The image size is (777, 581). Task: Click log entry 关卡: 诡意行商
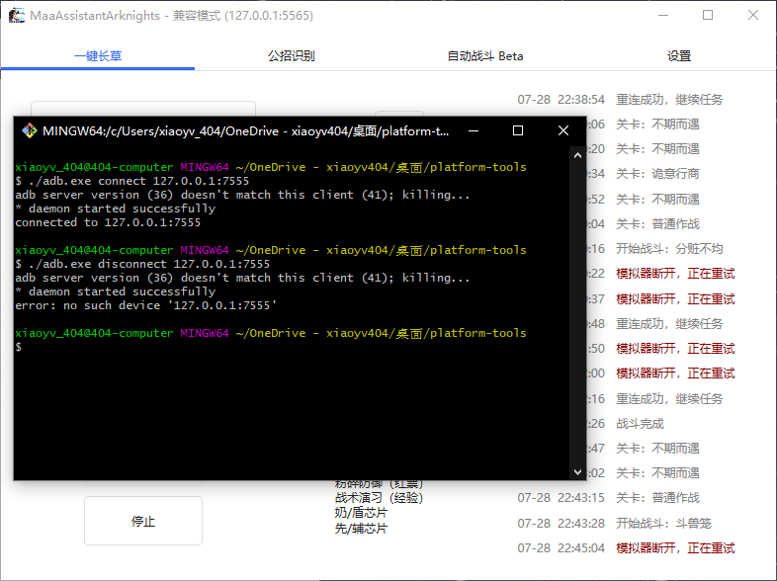coord(657,174)
